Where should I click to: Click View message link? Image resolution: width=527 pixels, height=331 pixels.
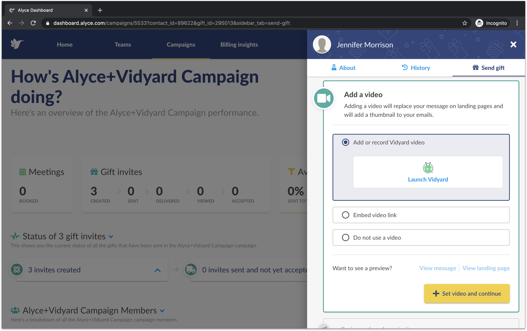pos(438,268)
